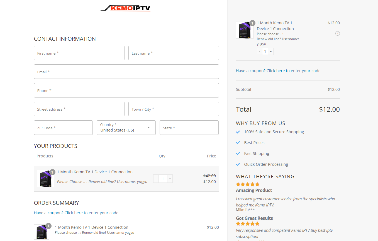Click the checkmark beside "100% Safe and Secure Shopping"
Screen dimensions: 378x241
pos(238,132)
